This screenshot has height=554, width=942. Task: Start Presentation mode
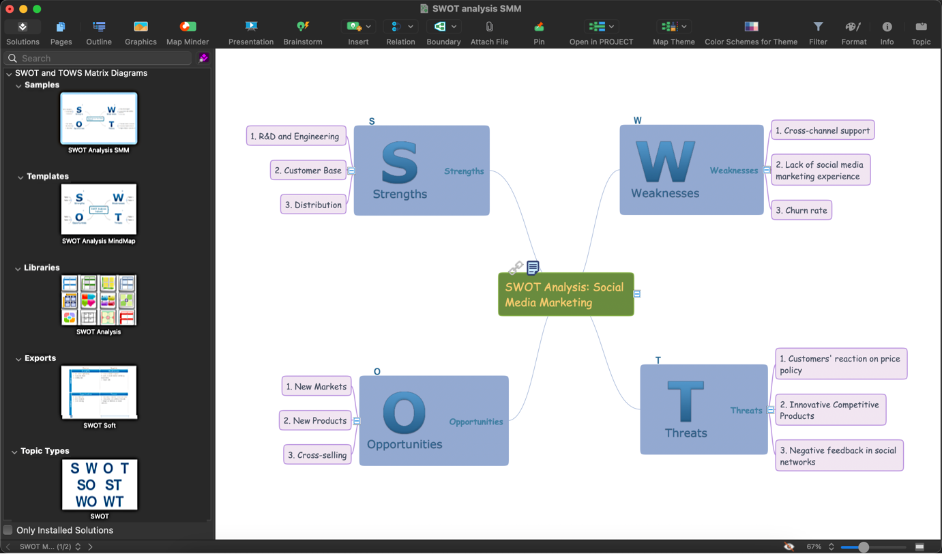pos(251,32)
